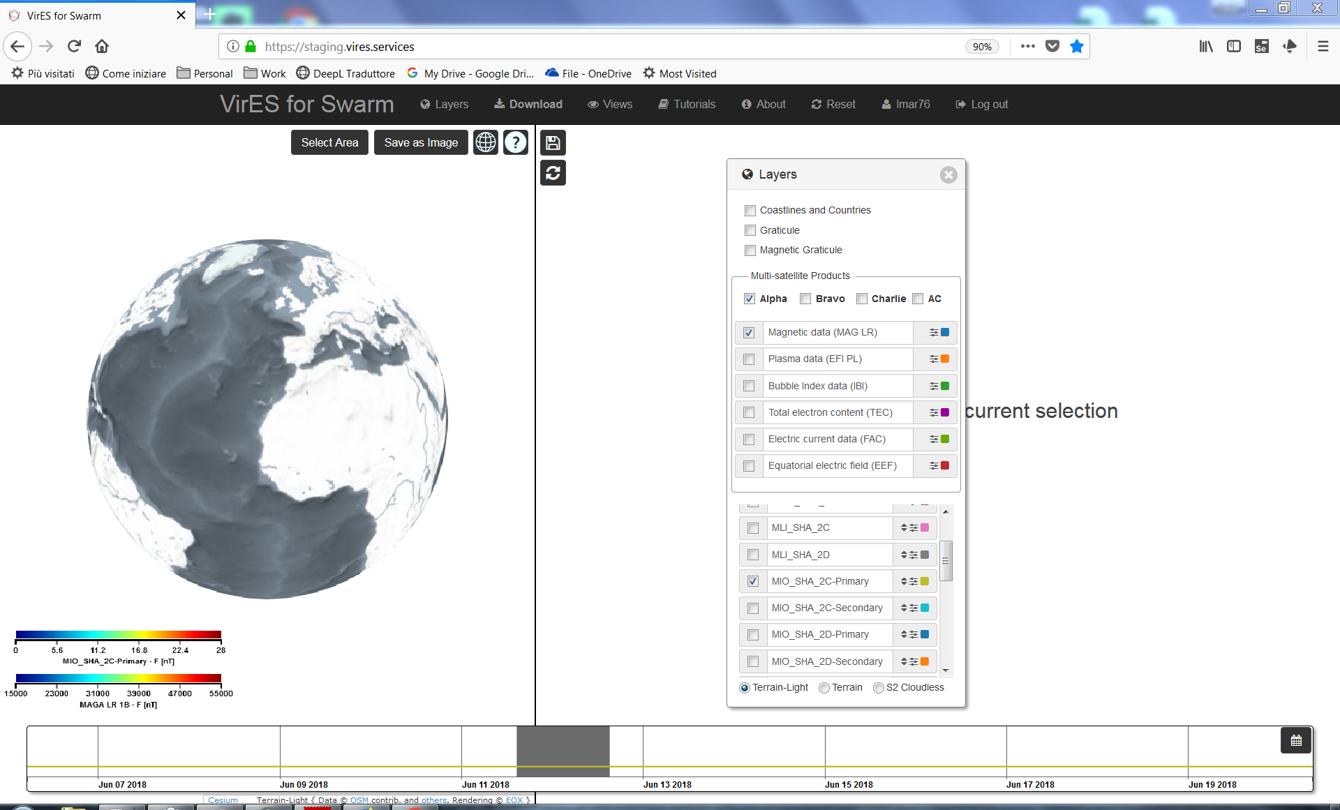Click the reorder arrows on MLI_SHA_2C
Screen dimensions: 1340x810
pyautogui.click(x=904, y=528)
